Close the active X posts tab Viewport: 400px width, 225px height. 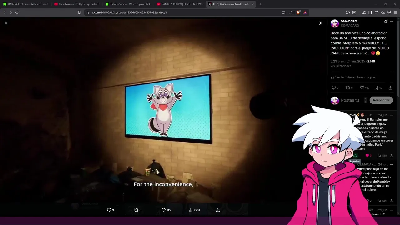coord(252,4)
